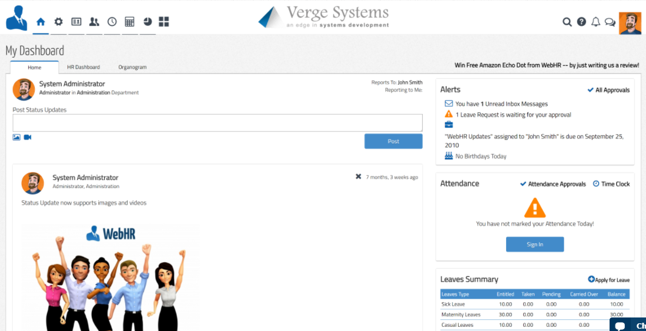
Task: Open John Smith reports-to link
Action: pos(410,82)
